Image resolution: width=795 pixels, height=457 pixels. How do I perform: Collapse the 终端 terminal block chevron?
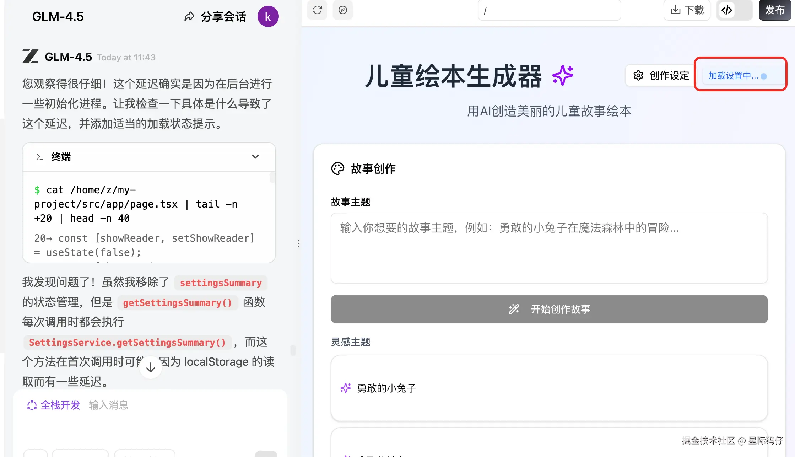point(255,157)
